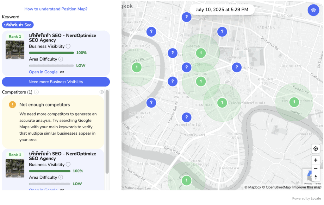Click the Need more Business Visibility button
This screenshot has height=205, width=324.
tap(56, 82)
